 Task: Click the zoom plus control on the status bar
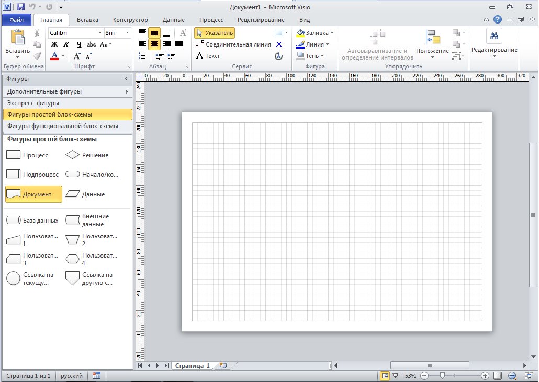tap(485, 375)
